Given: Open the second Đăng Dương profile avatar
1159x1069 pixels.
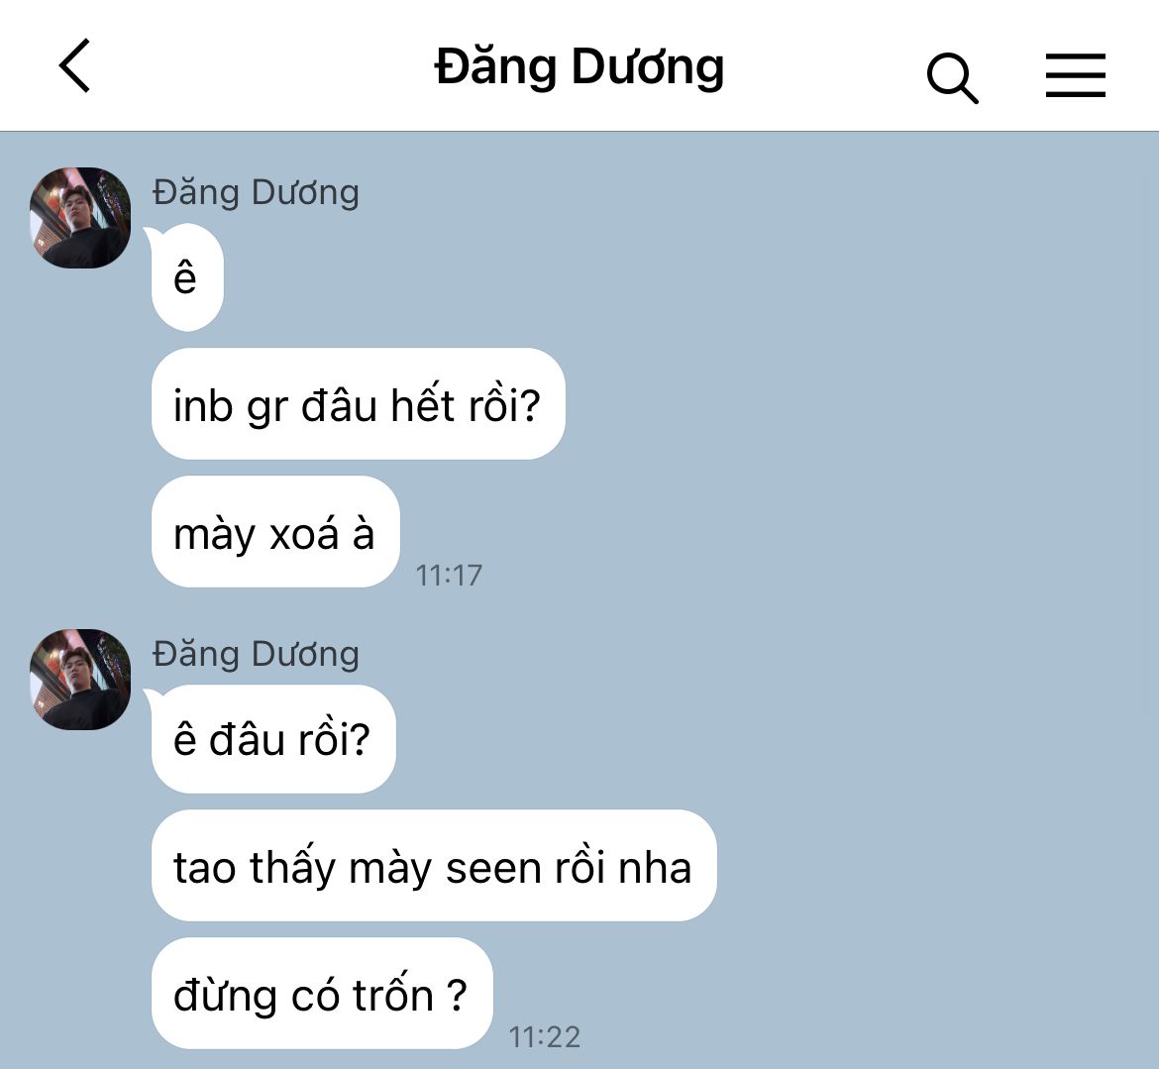Looking at the screenshot, I should coord(80,680).
